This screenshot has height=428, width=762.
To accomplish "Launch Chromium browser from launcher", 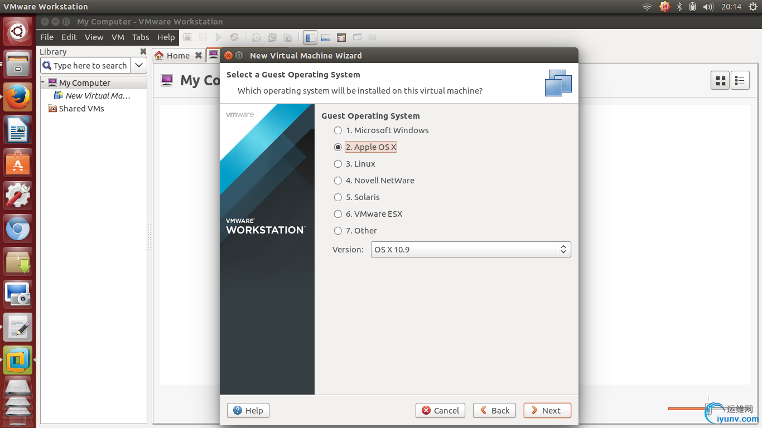I will point(18,228).
